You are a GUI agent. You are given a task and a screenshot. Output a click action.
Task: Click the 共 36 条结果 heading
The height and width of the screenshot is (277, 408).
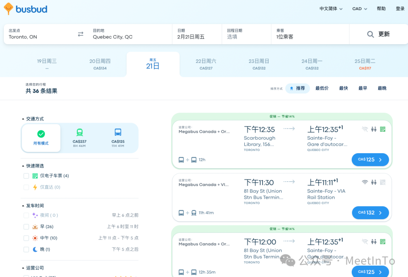(x=42, y=91)
